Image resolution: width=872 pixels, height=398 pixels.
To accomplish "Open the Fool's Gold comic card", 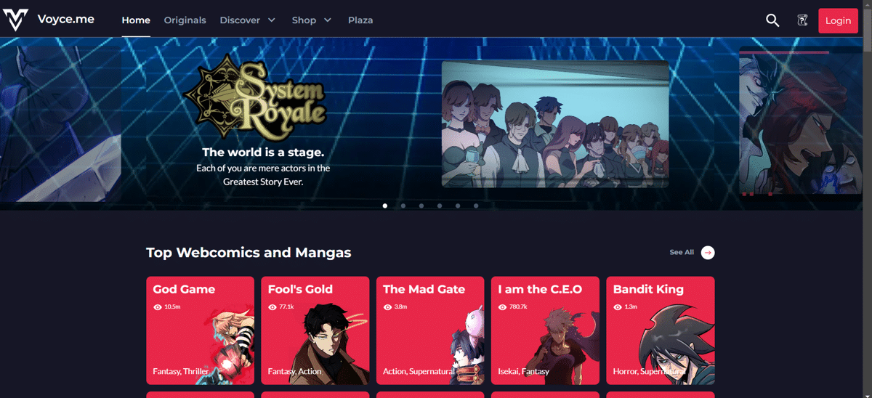I will point(315,330).
